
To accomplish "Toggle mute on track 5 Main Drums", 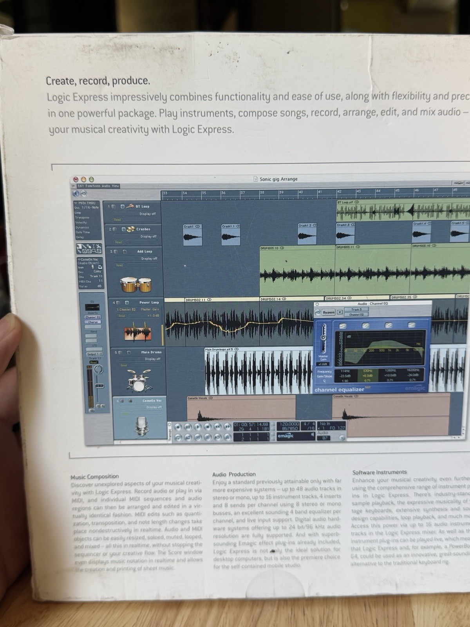I will 120,352.
